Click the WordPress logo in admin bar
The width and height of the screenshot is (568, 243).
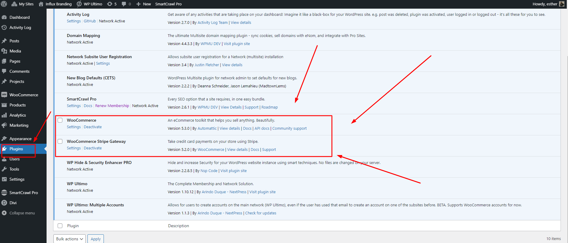[x=4, y=4]
